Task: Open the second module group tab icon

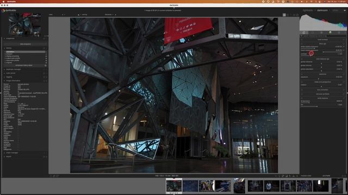Action: [x=313, y=32]
